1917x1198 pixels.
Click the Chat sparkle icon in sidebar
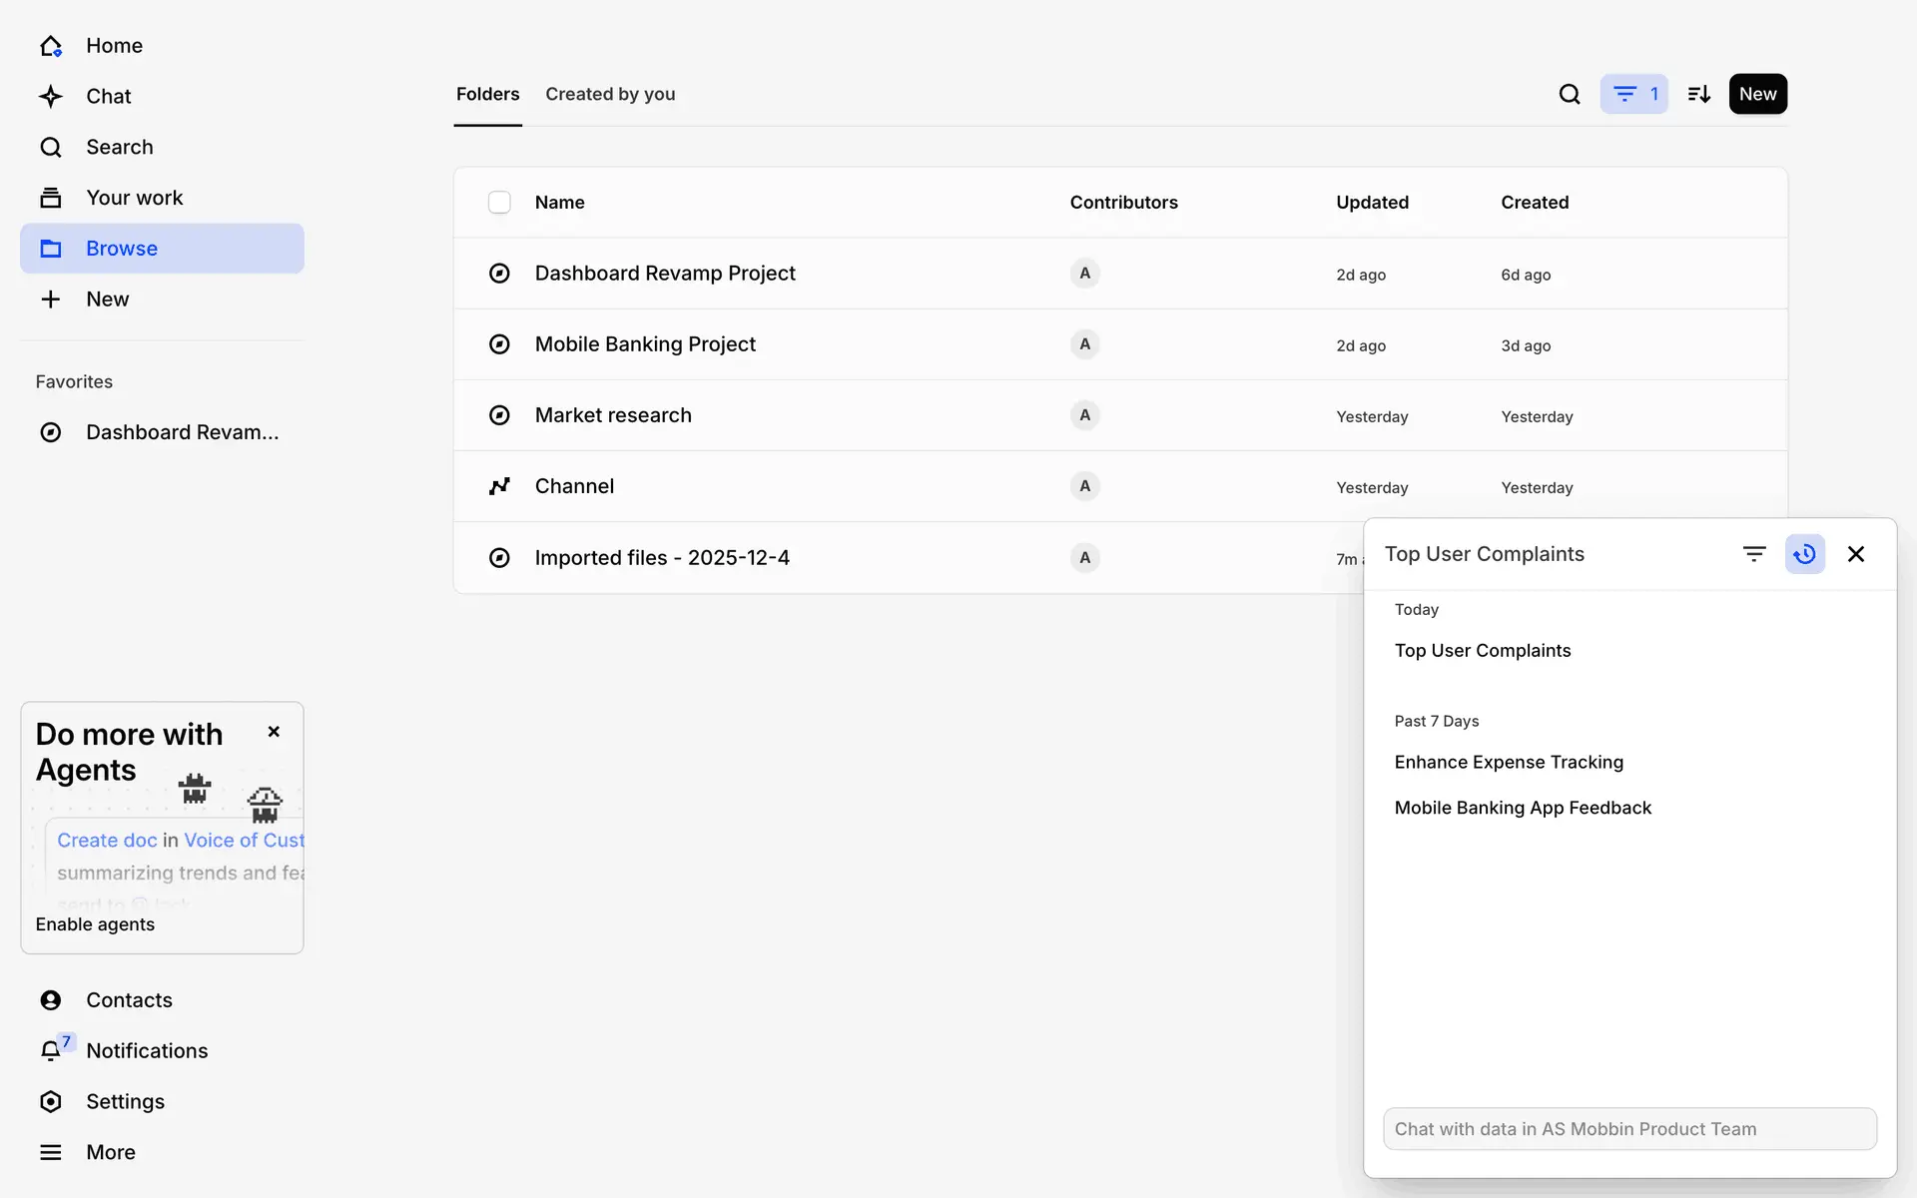[x=51, y=96]
